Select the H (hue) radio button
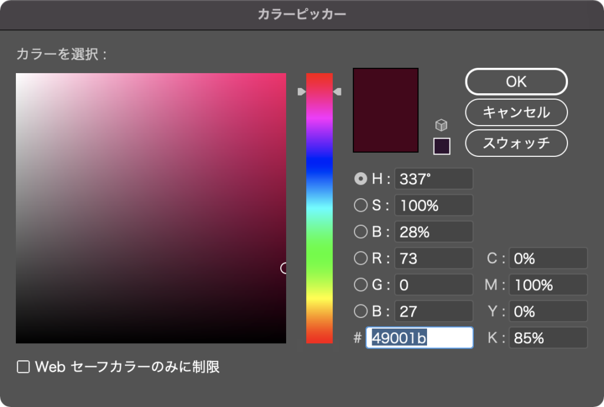Screen dimensions: 604x407 click(x=362, y=179)
